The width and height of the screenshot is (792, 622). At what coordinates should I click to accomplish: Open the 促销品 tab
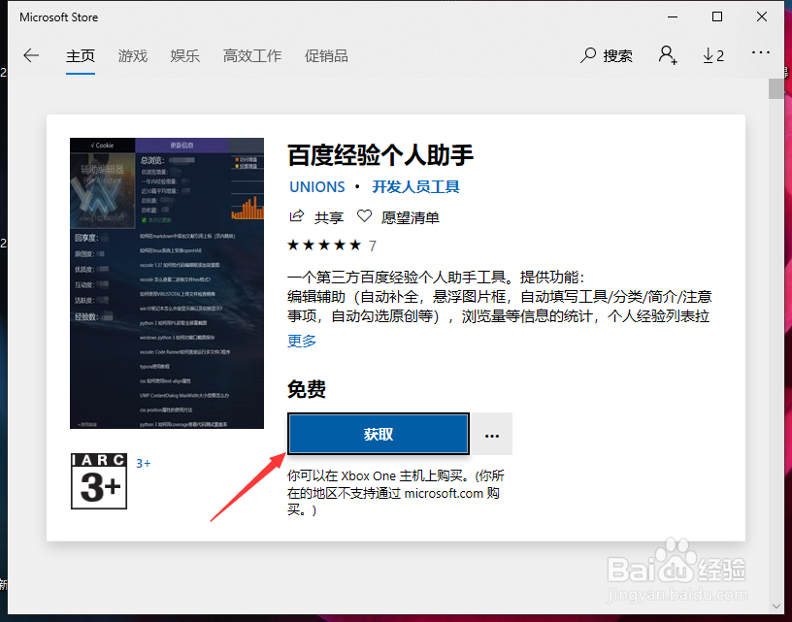point(326,55)
